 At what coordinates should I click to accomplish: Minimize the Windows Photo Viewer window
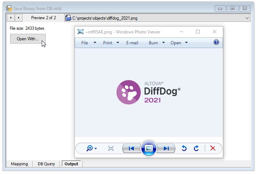point(181,32)
